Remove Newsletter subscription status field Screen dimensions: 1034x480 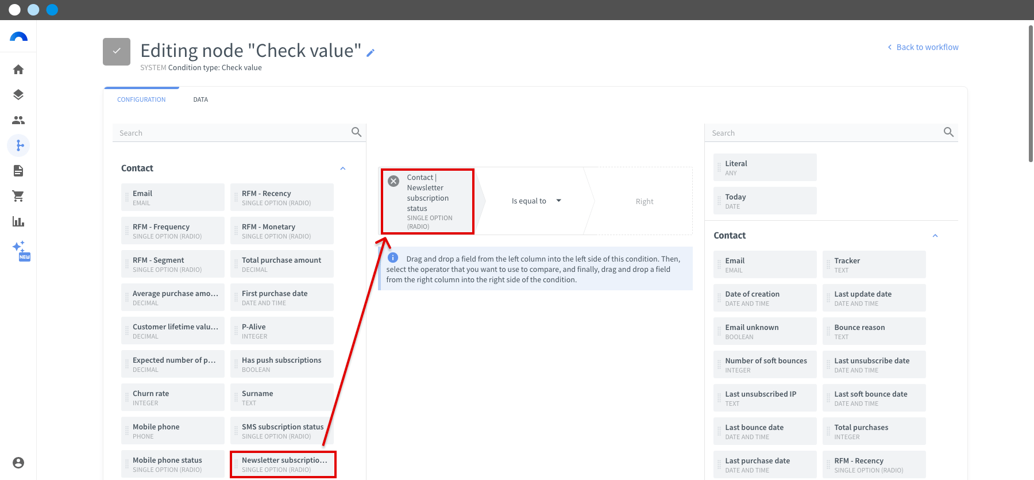(x=393, y=181)
